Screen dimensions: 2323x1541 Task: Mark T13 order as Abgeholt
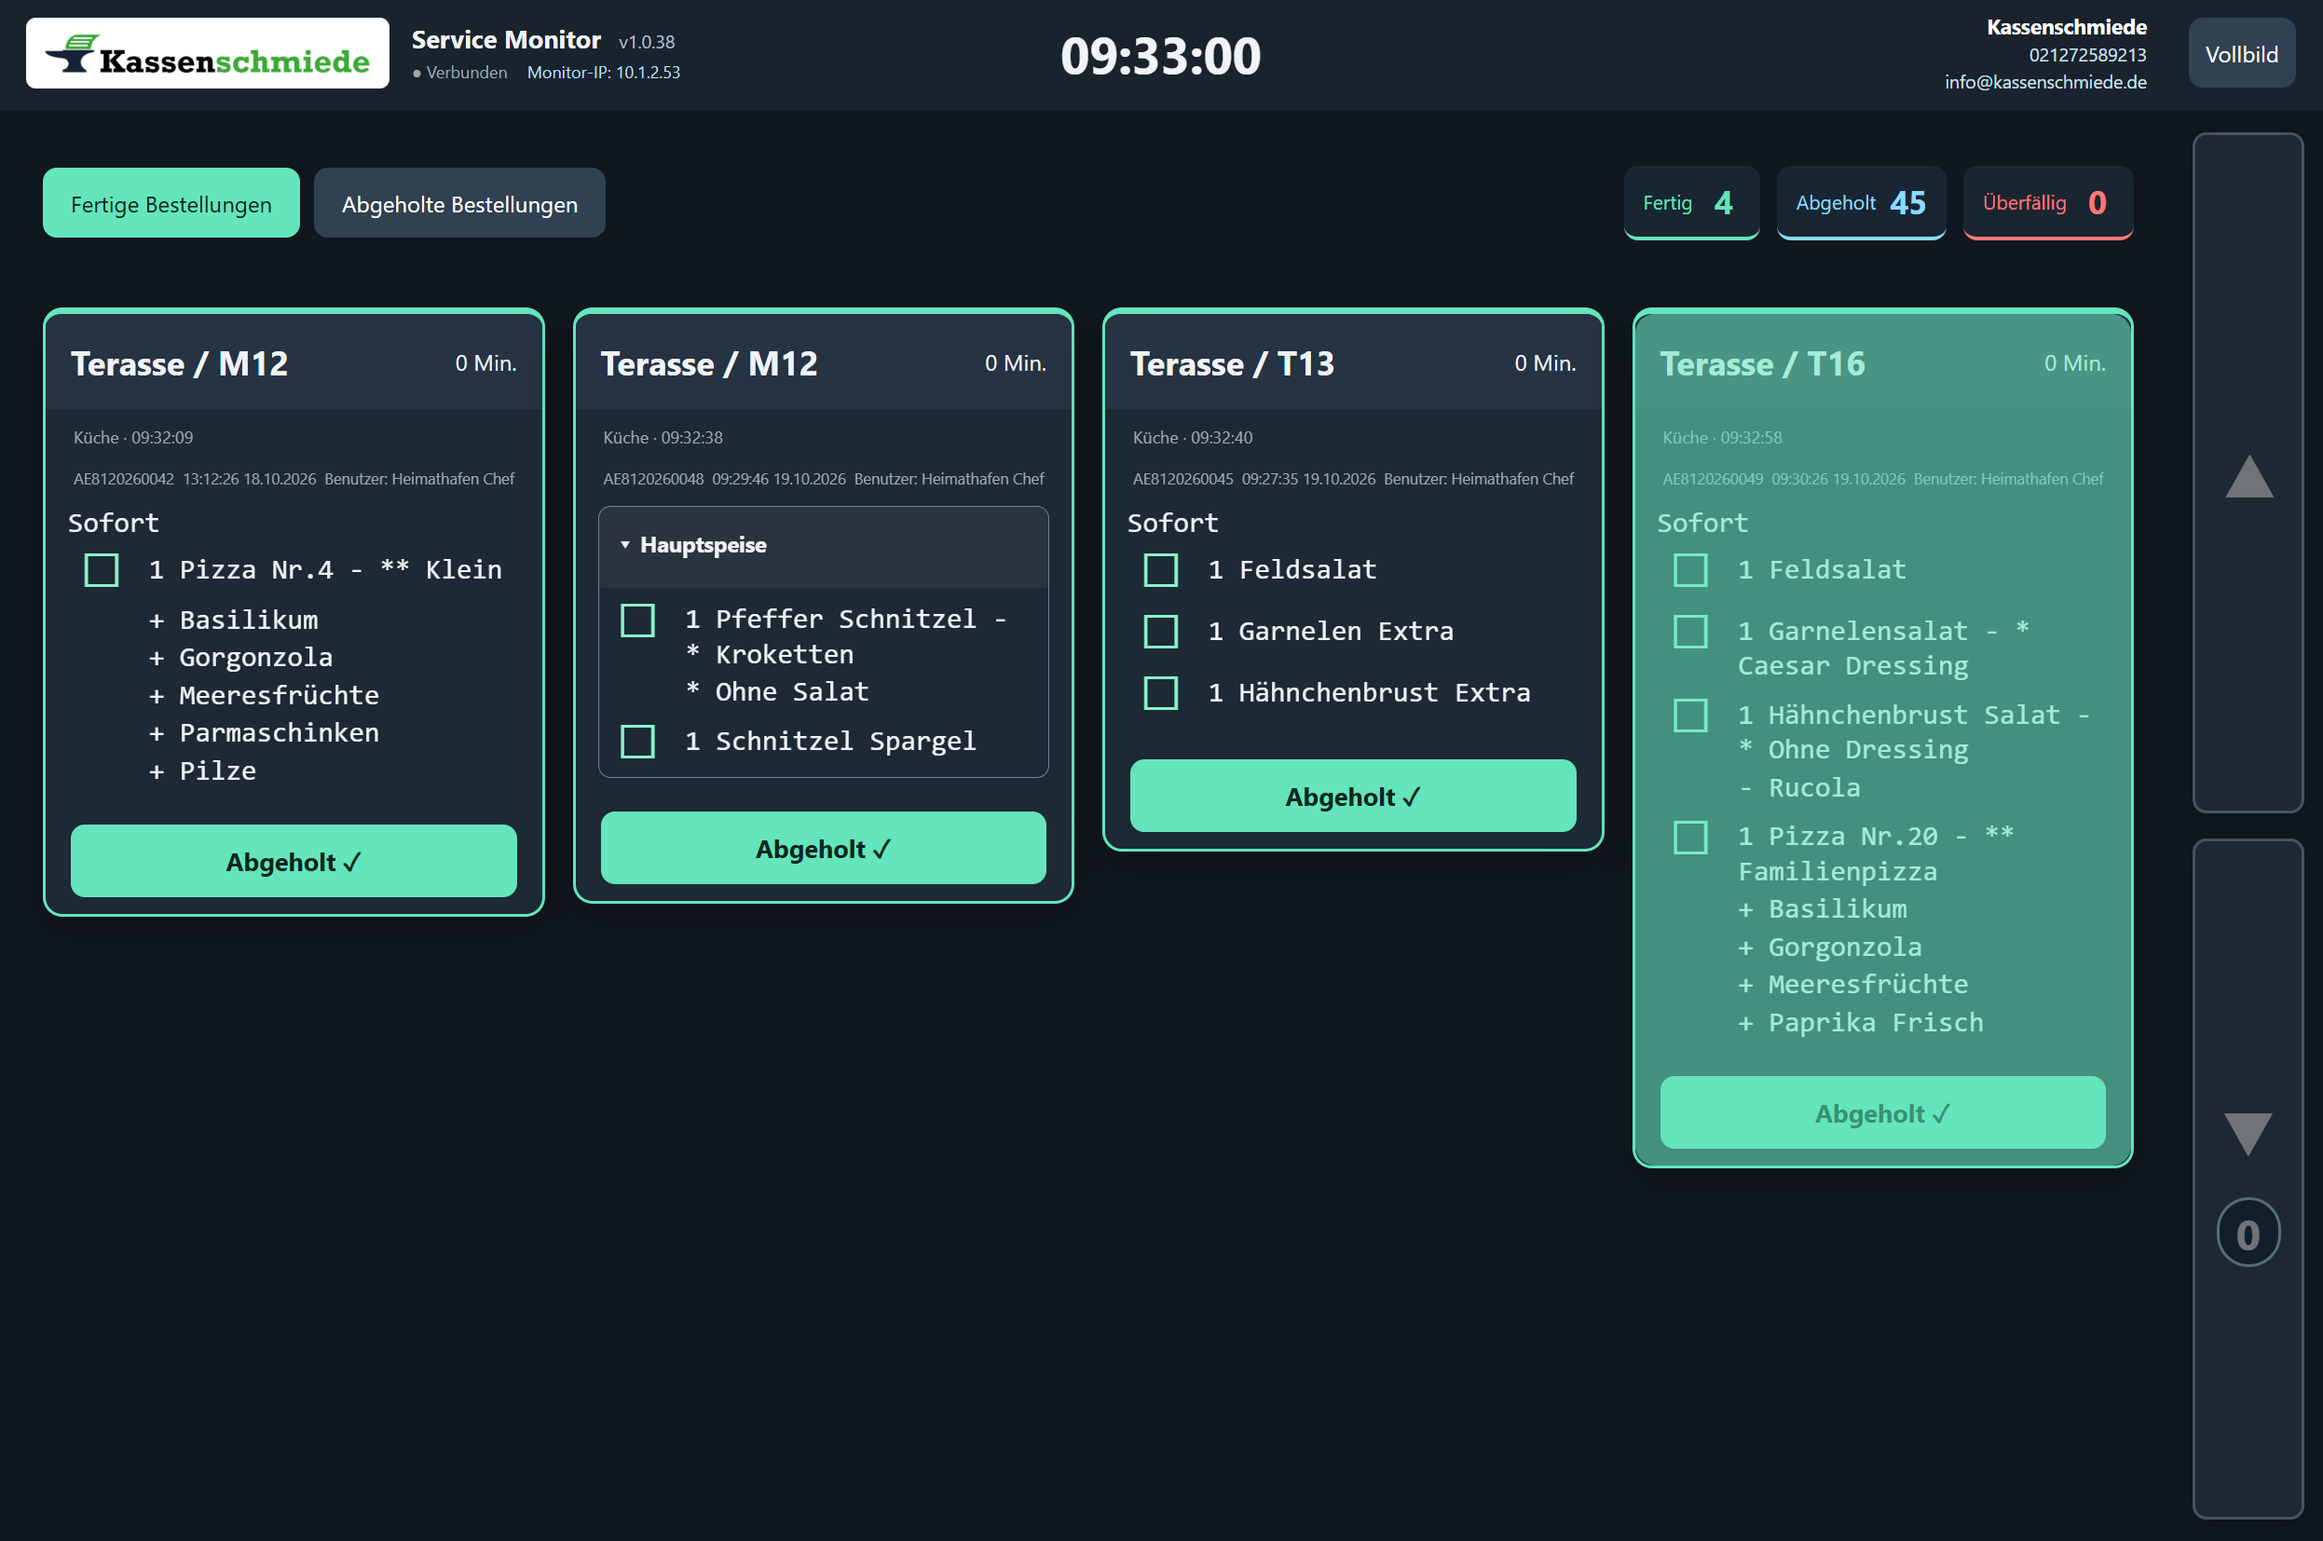[x=1352, y=796]
